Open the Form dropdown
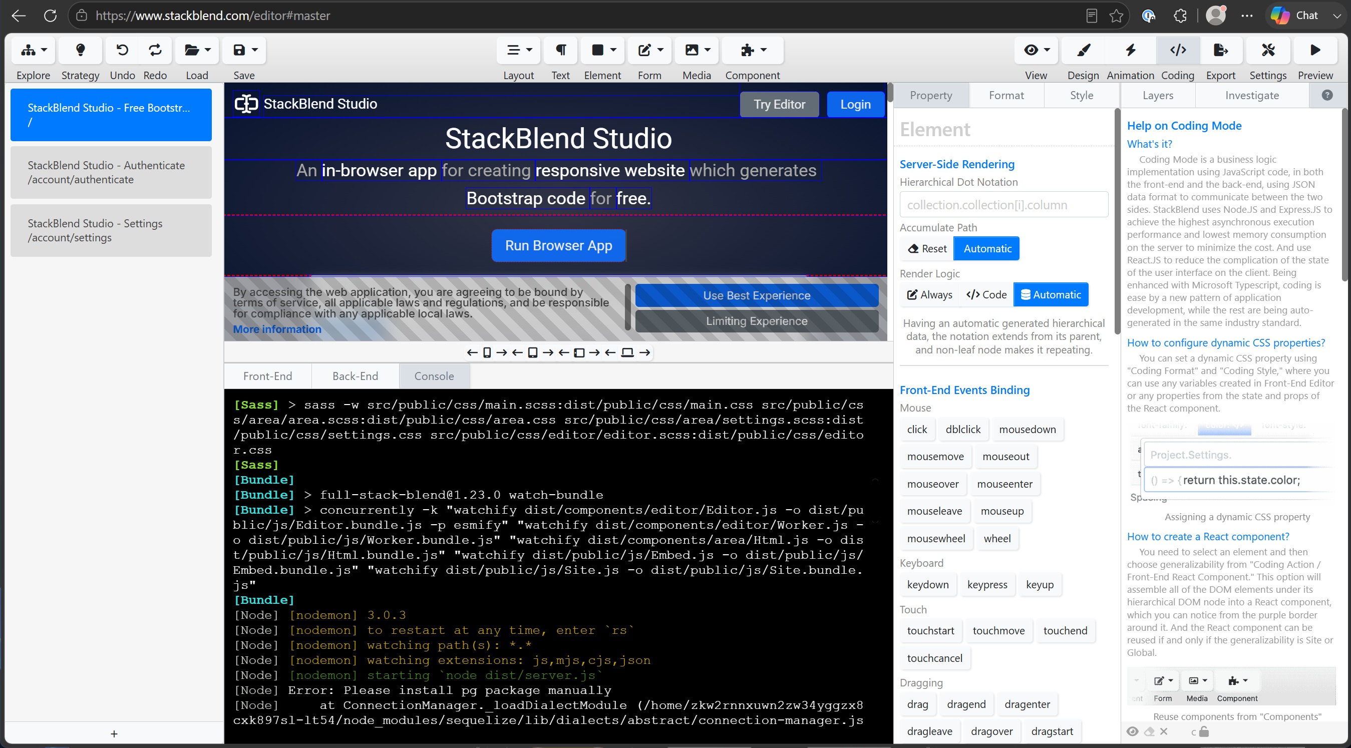The image size is (1351, 748). pyautogui.click(x=650, y=51)
